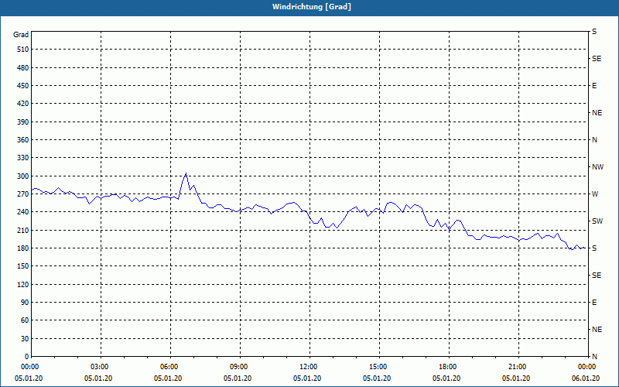
Task: Click the 480 value on the left axis
Action: point(23,67)
